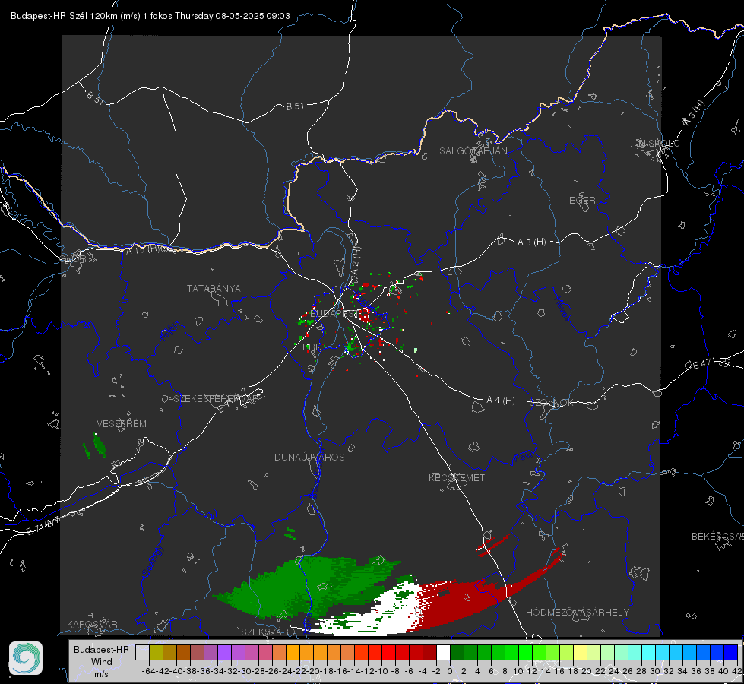Choose the deep blue final swatch labelled 42
Image resolution: width=744 pixels, height=684 pixels.
[731, 653]
